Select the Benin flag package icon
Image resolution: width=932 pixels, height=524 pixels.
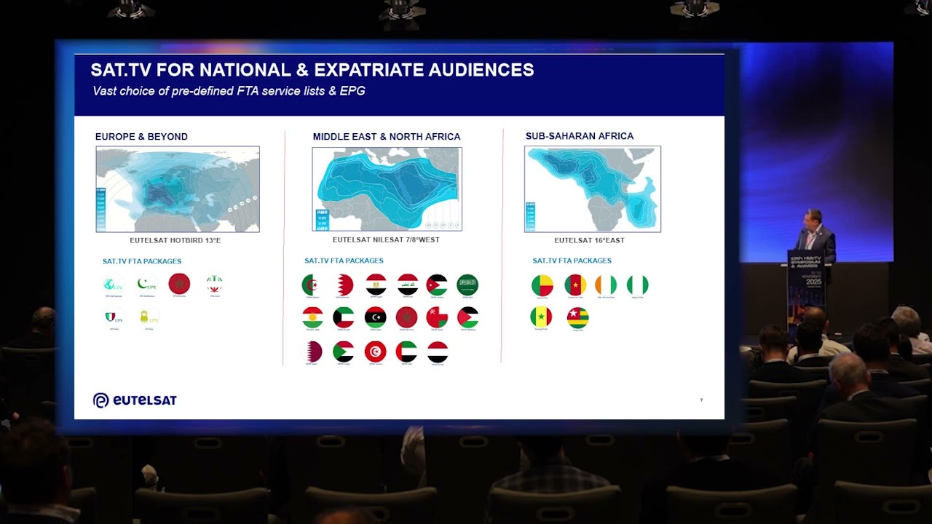542,285
